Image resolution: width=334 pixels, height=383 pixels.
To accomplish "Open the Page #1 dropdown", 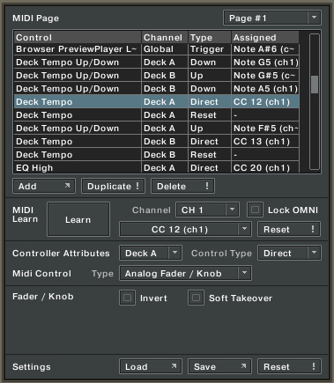I will coord(272,18).
